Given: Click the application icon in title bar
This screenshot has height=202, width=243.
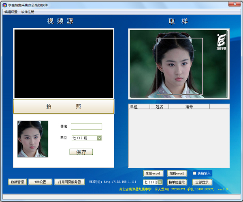Looking at the screenshot, I should pyautogui.click(x=4, y=5).
